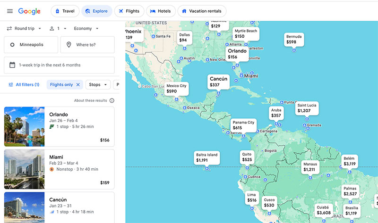Viewport: 378px width, 223px height.
Task: Click the Cancún beach thumbnail
Action: 25,207
